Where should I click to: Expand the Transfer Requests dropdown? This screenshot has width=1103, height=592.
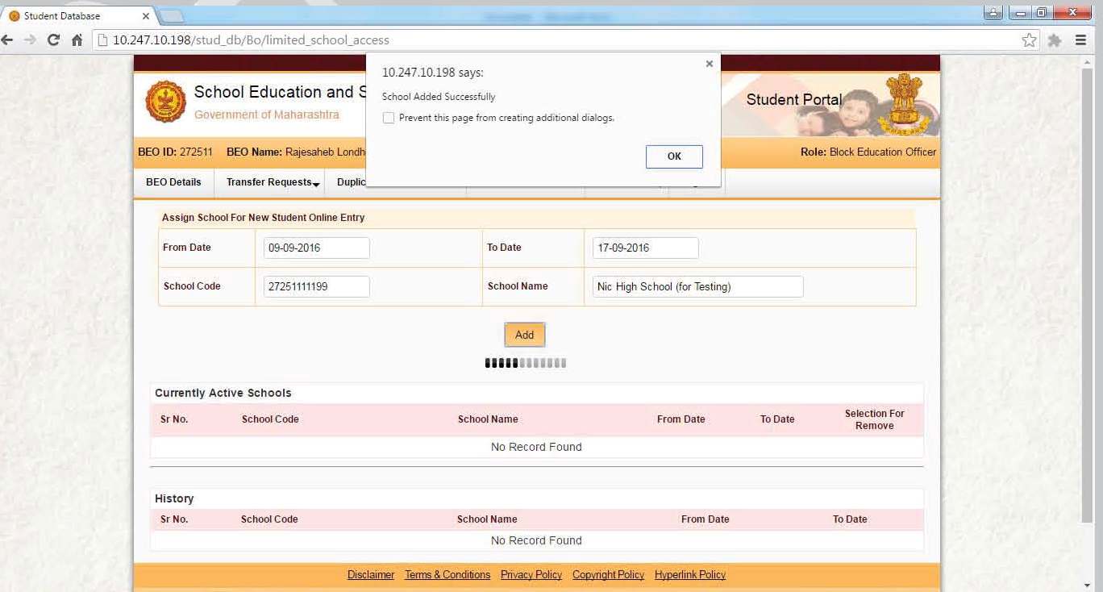tap(270, 182)
